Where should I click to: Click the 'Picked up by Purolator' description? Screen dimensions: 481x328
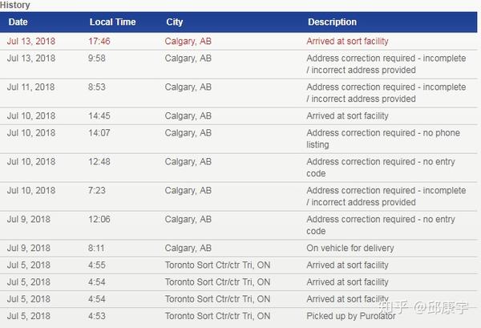pyautogui.click(x=351, y=316)
